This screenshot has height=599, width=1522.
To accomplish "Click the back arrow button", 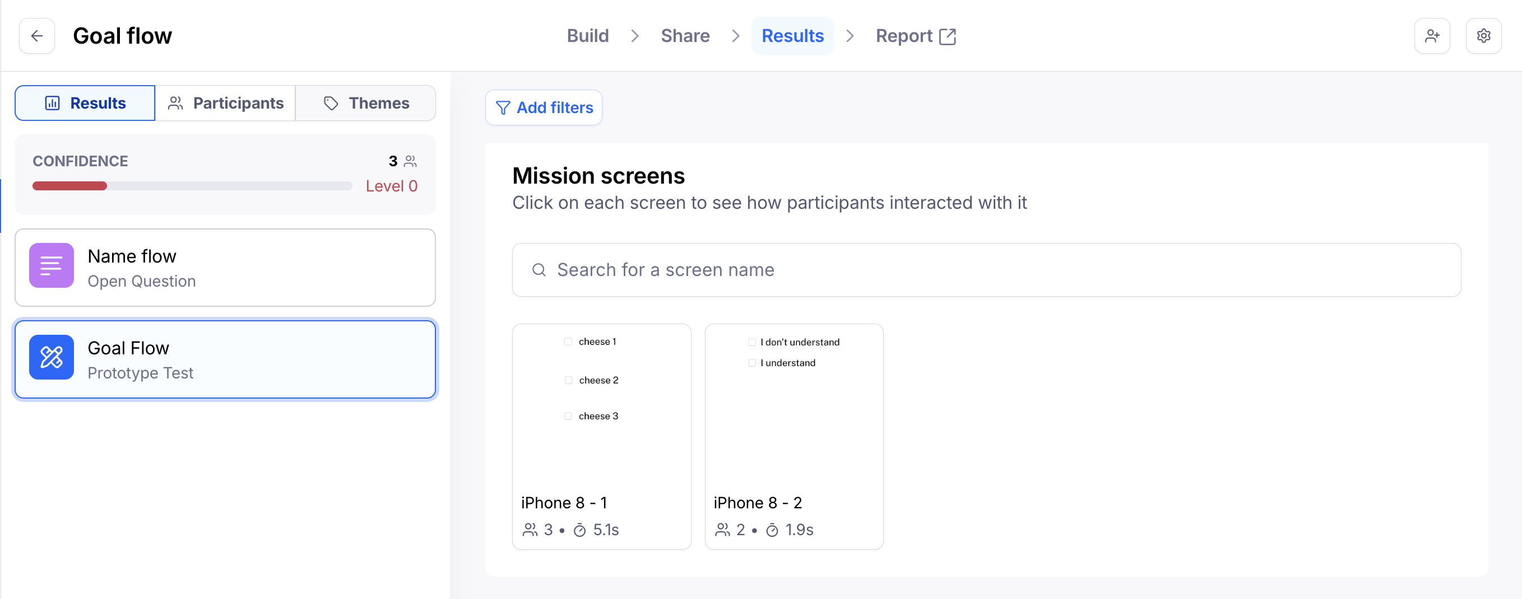I will coord(36,36).
